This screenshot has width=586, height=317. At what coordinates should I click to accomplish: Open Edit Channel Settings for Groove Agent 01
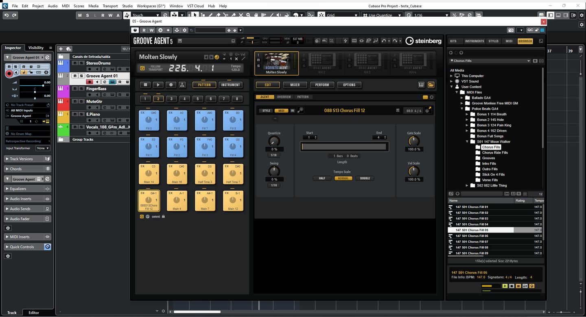point(48,57)
